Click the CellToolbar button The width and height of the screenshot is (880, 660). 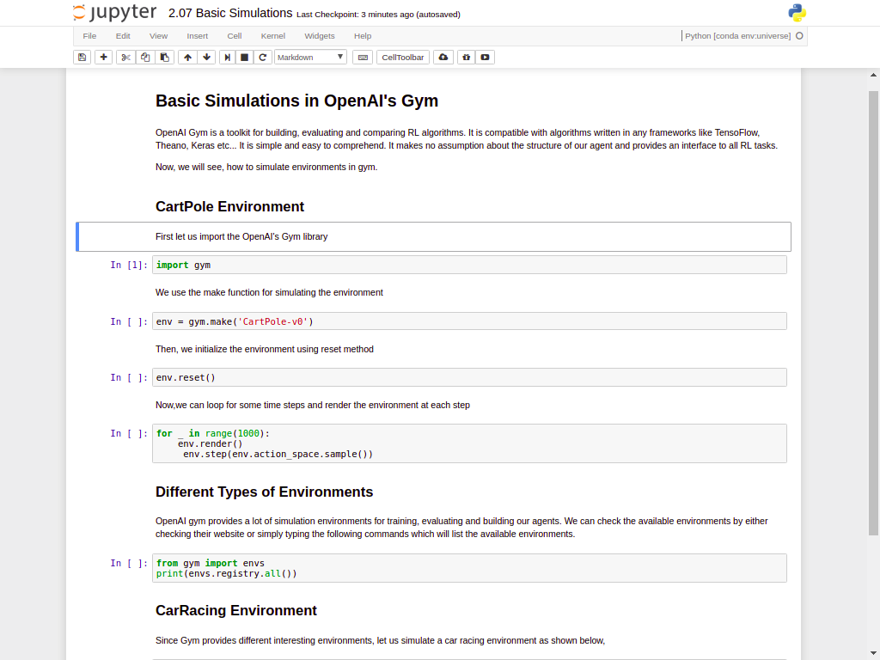pos(403,58)
